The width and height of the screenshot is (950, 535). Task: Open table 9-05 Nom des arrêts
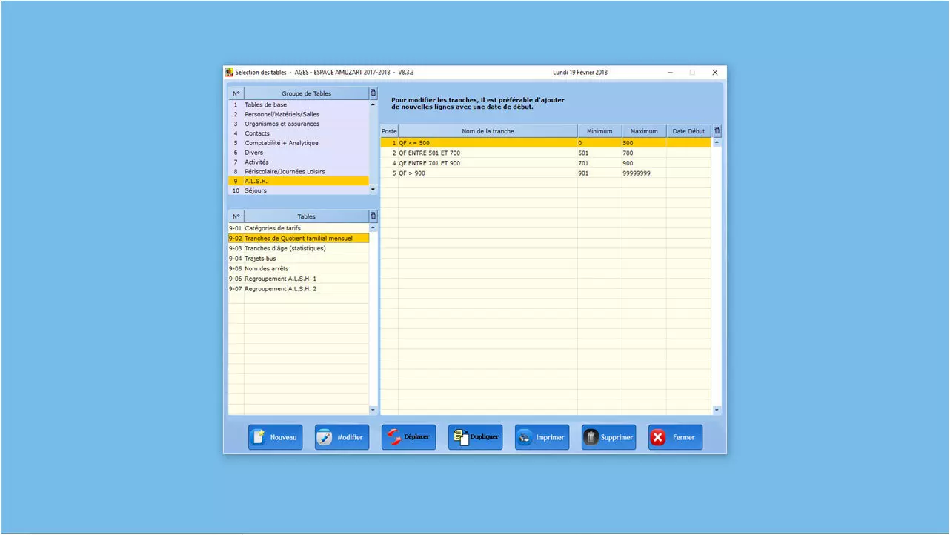pos(298,268)
